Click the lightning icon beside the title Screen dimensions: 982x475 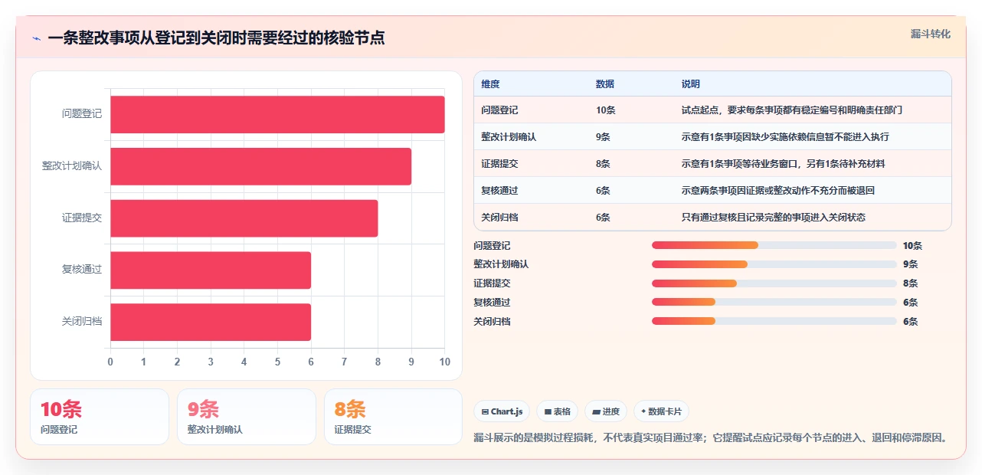pos(36,38)
